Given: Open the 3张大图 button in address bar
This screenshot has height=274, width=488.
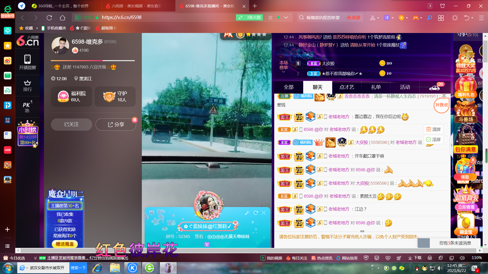Looking at the screenshot, I should (x=250, y=18).
